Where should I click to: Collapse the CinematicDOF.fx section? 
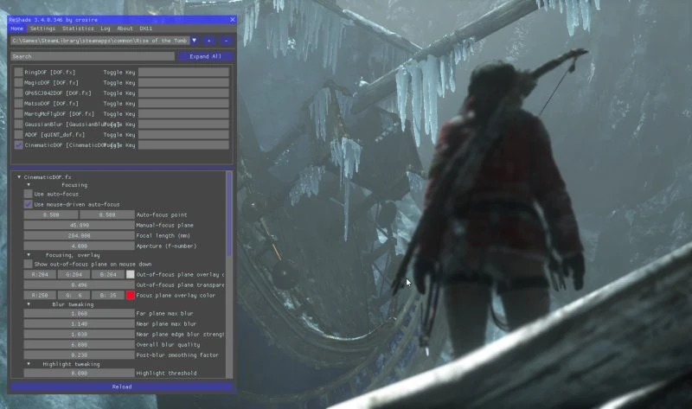click(19, 177)
